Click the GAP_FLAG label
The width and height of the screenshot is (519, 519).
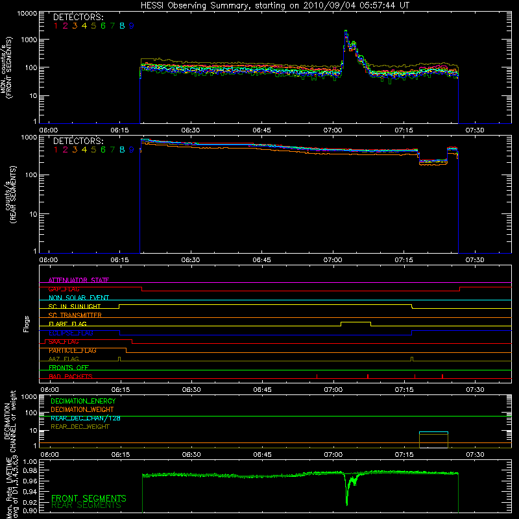(64, 289)
